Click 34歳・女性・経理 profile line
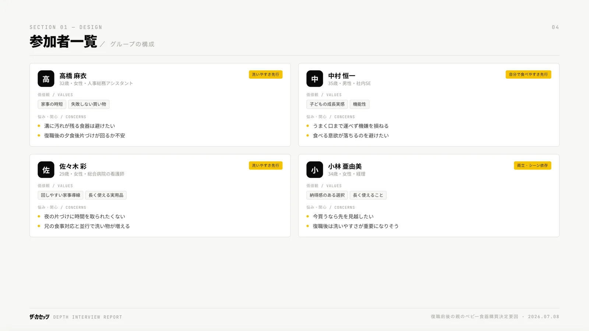Screen dimensions: 589x331 pos(347,174)
